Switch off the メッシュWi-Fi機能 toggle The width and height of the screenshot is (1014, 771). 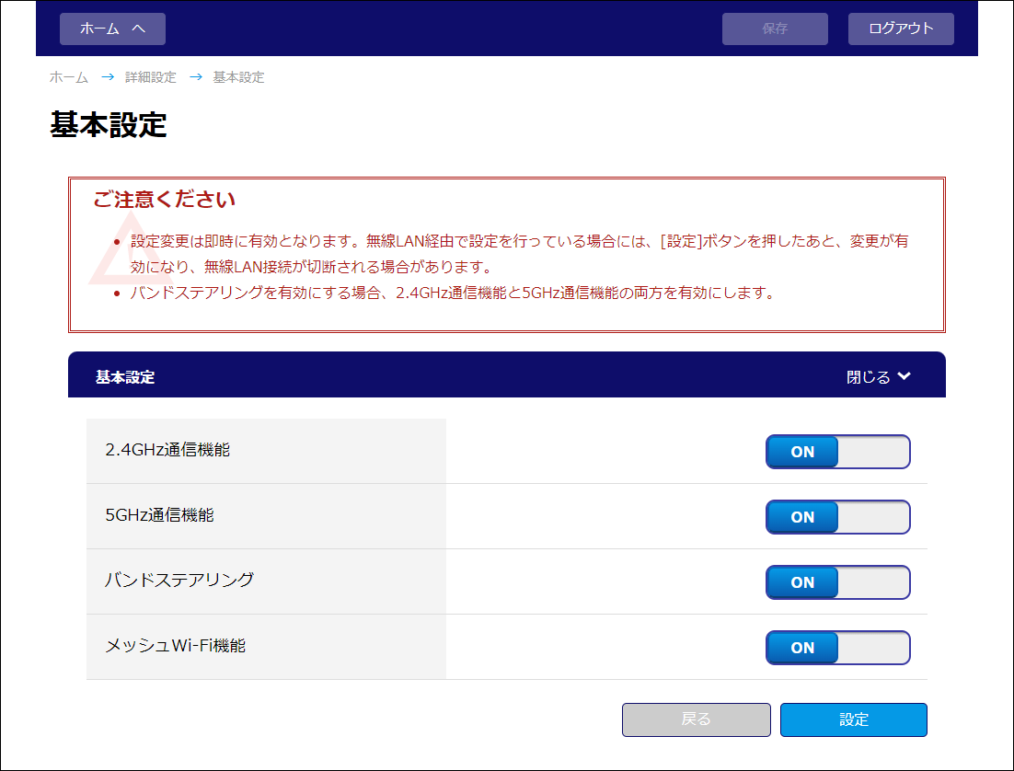pos(837,648)
